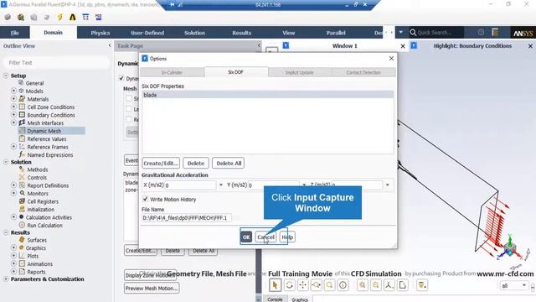Click the X (m/s2) gravity input field
Image resolution: width=536 pixels, height=302 pixels.
pyautogui.click(x=190, y=185)
